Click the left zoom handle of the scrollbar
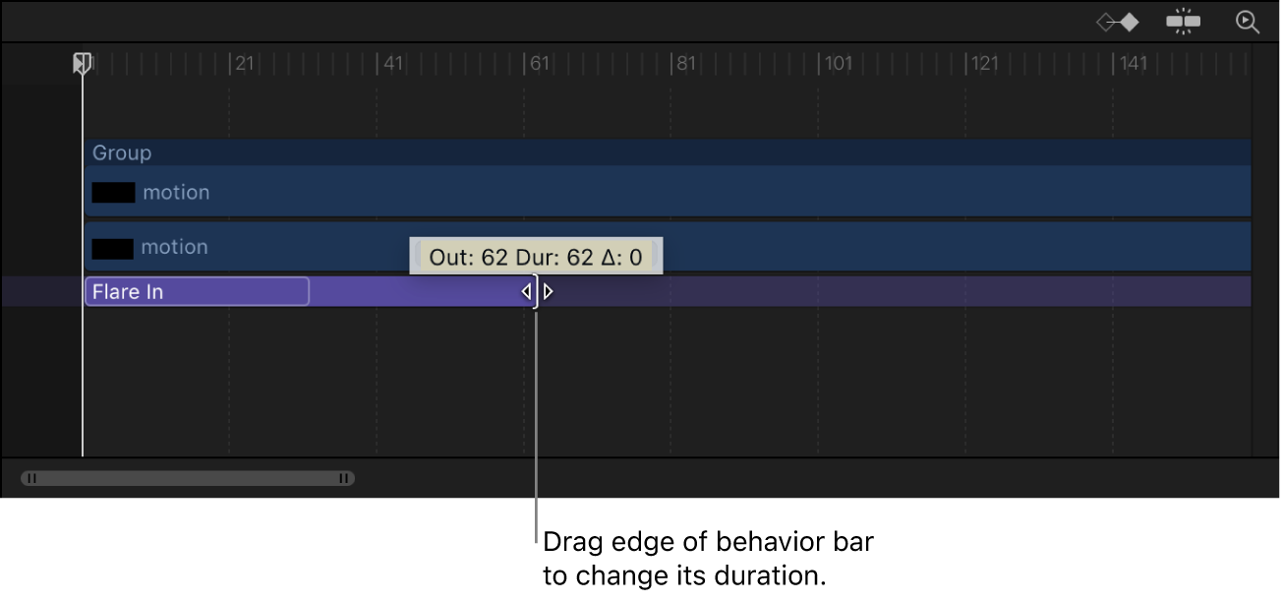The image size is (1282, 602). pyautogui.click(x=32, y=478)
